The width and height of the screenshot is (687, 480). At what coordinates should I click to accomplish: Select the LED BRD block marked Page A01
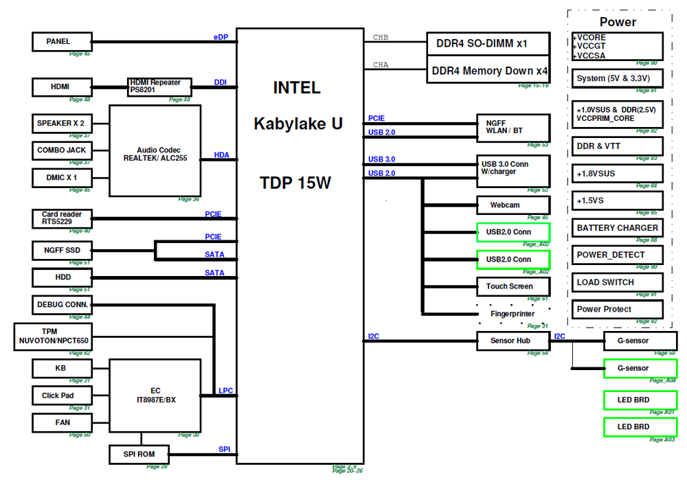[x=640, y=400]
